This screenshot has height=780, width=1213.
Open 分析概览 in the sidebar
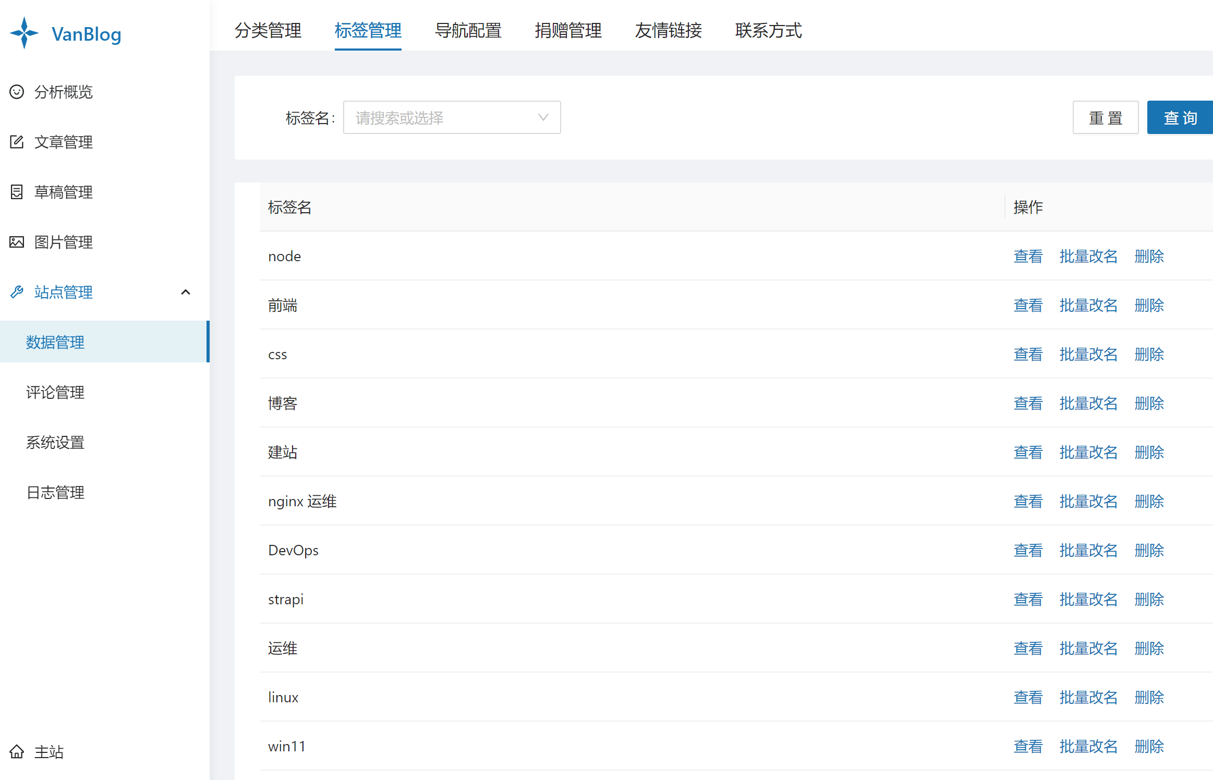(64, 92)
